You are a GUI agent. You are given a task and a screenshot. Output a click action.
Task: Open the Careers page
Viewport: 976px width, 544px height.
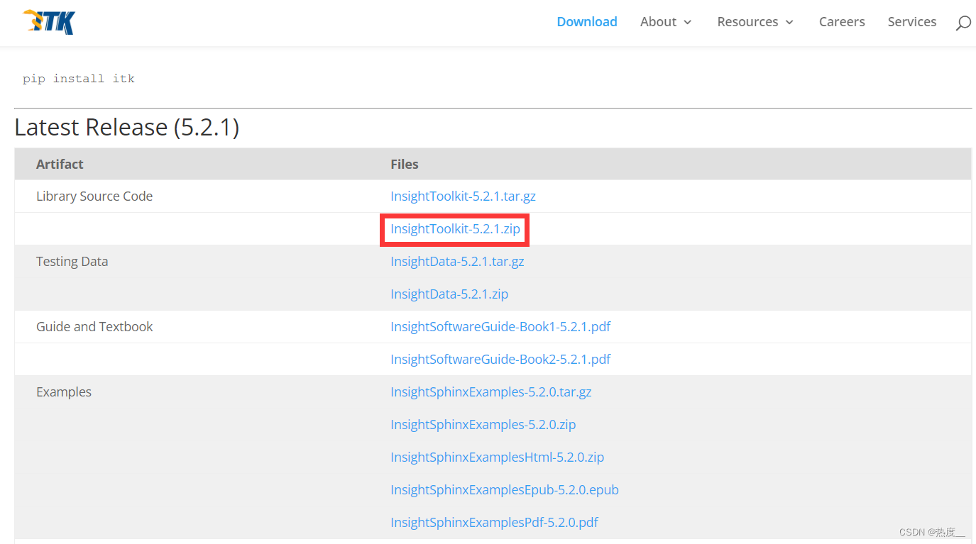[842, 22]
